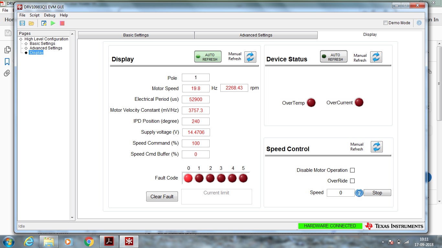Screen dimensions: 442x248
Task: Select Display in the Pages tree
Action: click(36, 53)
